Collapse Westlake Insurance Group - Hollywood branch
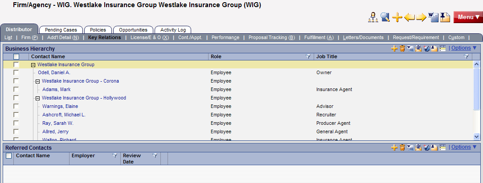 coord(37,98)
